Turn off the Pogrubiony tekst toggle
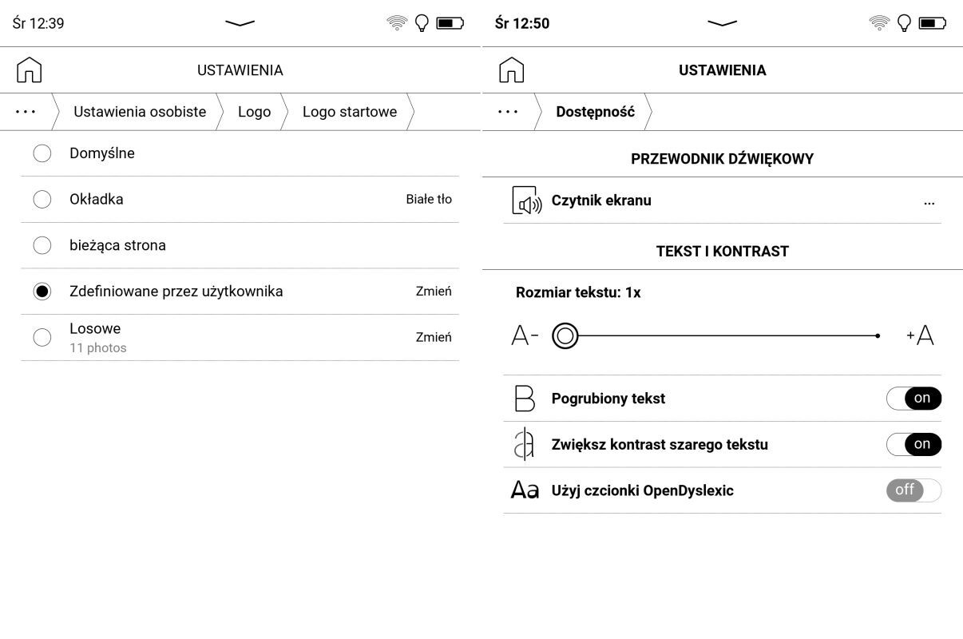The image size is (963, 639). (913, 399)
